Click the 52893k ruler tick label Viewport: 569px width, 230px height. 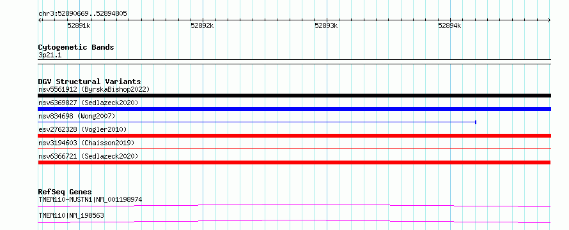click(326, 25)
